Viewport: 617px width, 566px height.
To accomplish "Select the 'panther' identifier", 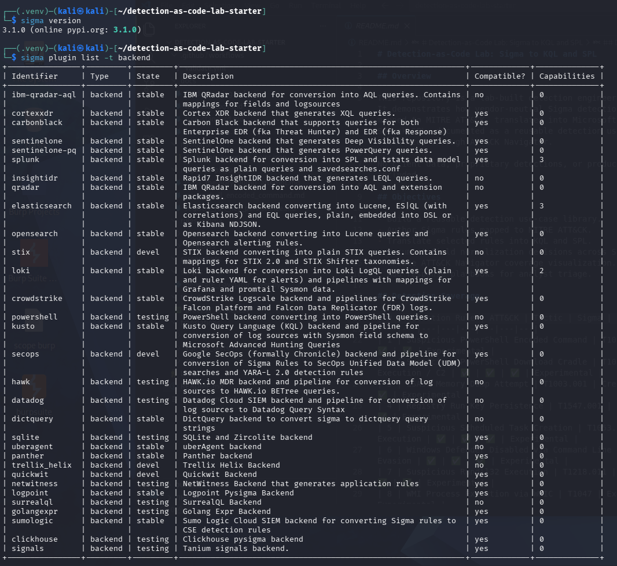I will click(28, 456).
